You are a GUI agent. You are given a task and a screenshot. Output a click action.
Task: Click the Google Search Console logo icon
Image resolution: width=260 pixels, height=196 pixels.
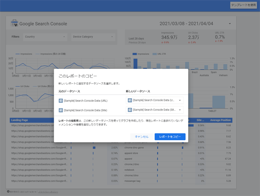pos(14,23)
